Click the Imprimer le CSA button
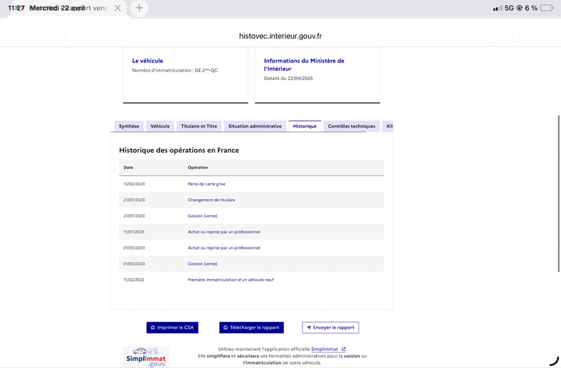561x368 pixels. coord(173,327)
